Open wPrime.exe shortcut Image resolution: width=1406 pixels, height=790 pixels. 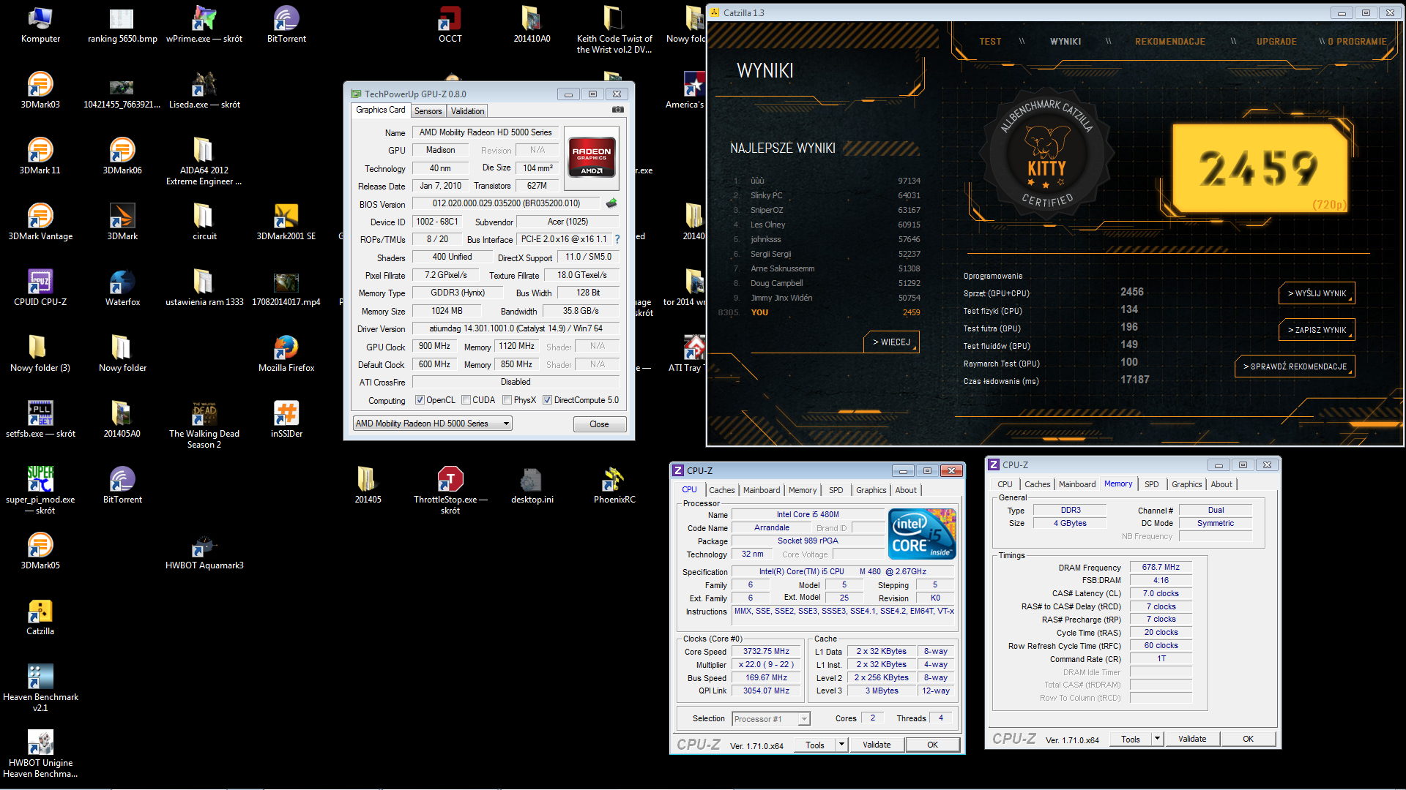204,23
